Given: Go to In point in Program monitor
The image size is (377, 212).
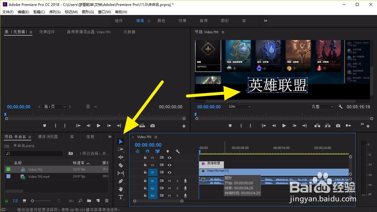Looking at the screenshot, I should (x=264, y=125).
